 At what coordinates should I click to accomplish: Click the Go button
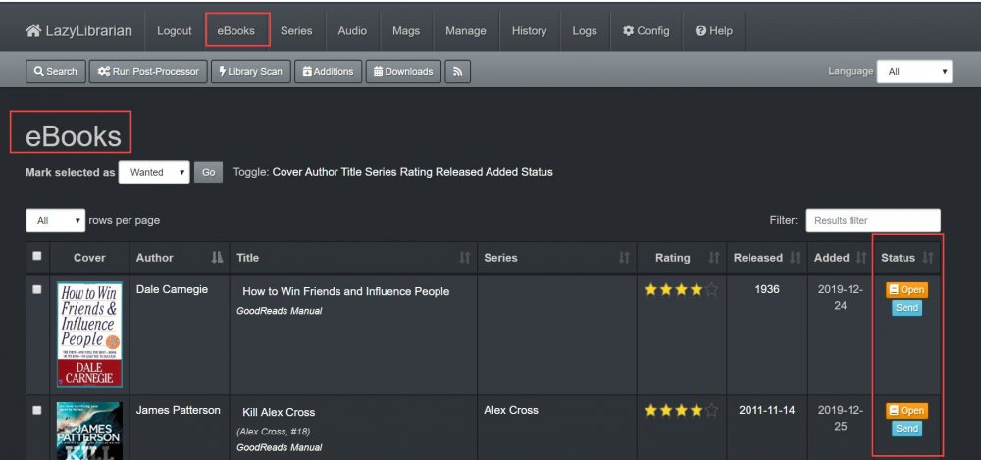tap(208, 172)
